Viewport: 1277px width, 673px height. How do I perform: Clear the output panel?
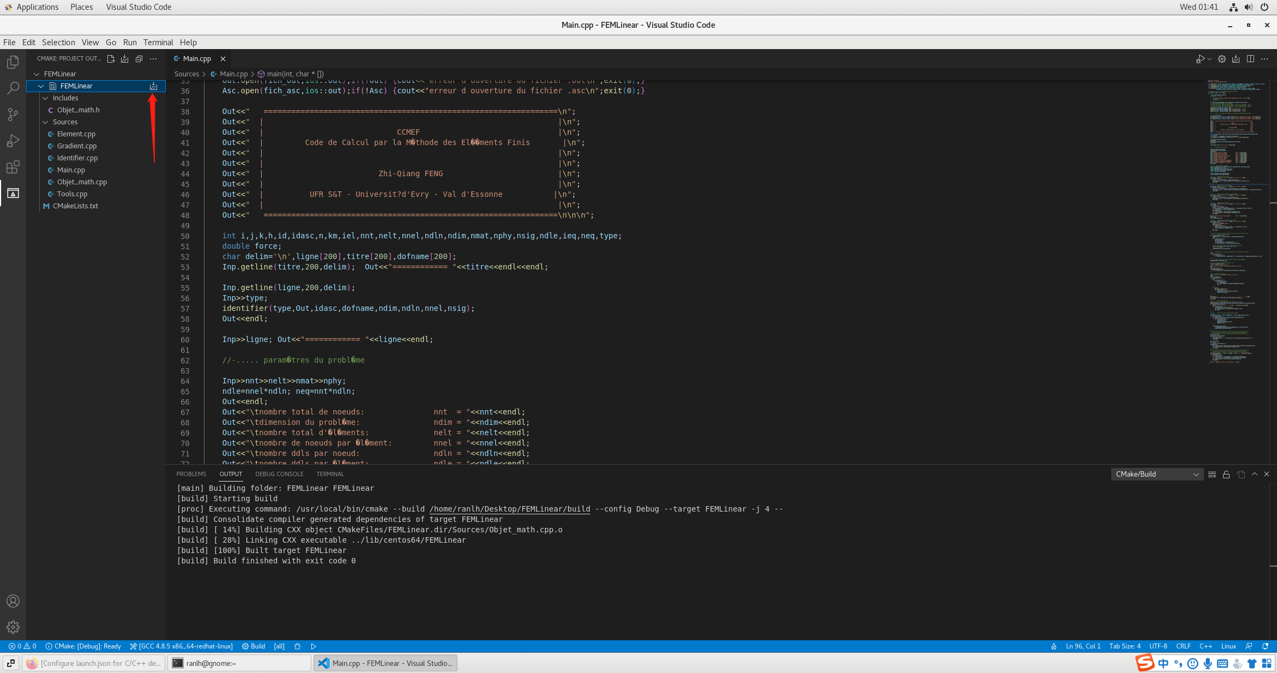1212,474
